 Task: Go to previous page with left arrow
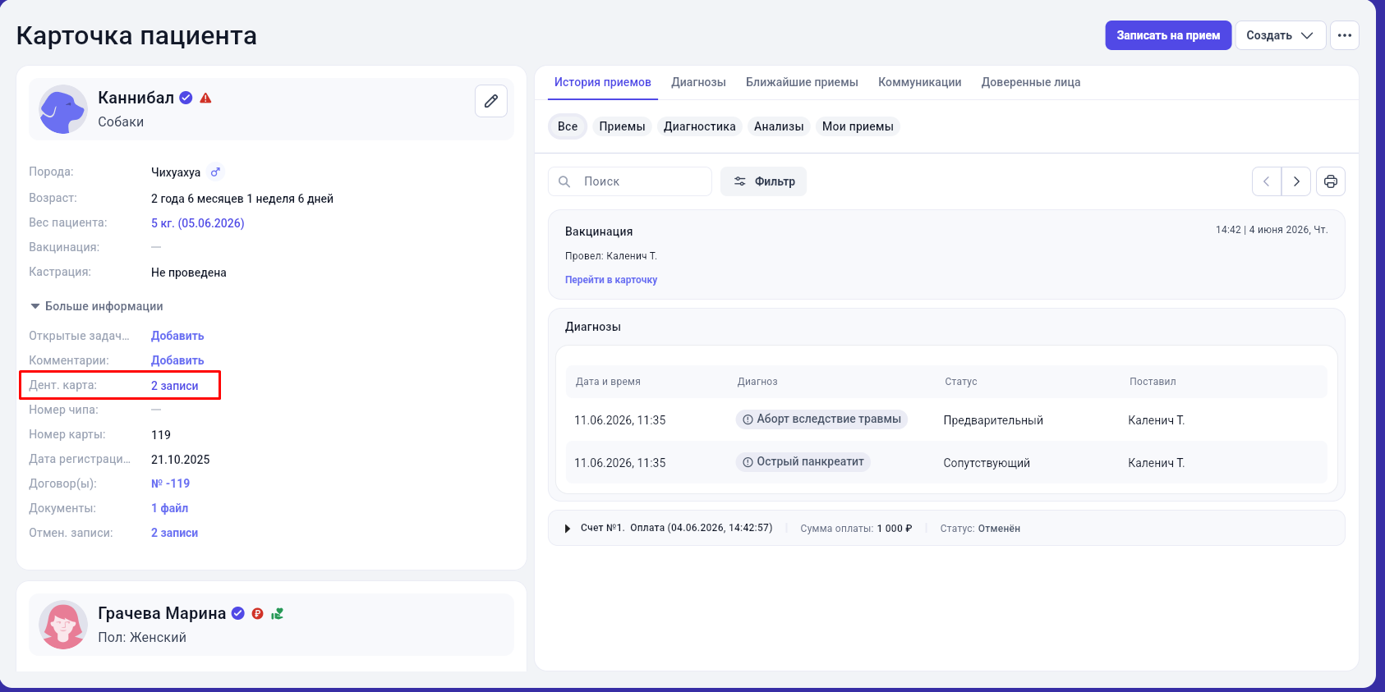(x=1267, y=181)
